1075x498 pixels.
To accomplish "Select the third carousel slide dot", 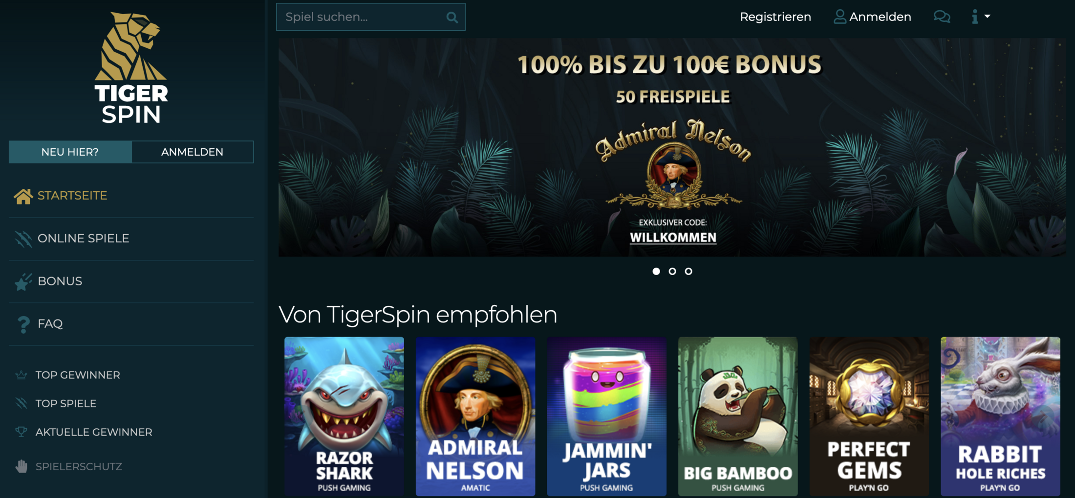I will pos(688,271).
